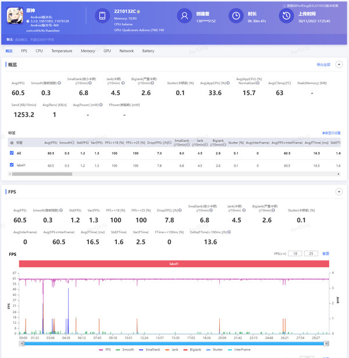Image resolution: width=349 pixels, height=358 pixels.
Task: Click info icon next to 2210132C
Action: click(x=138, y=12)
